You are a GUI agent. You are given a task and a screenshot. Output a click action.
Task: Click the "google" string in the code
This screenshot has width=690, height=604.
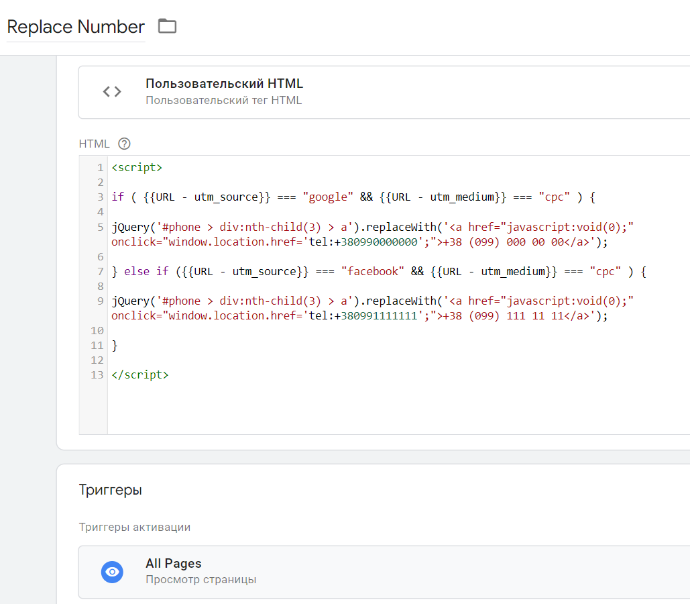click(328, 197)
